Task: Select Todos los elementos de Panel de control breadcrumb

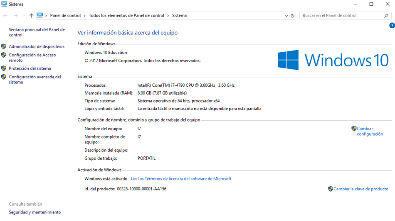Action: [126, 16]
